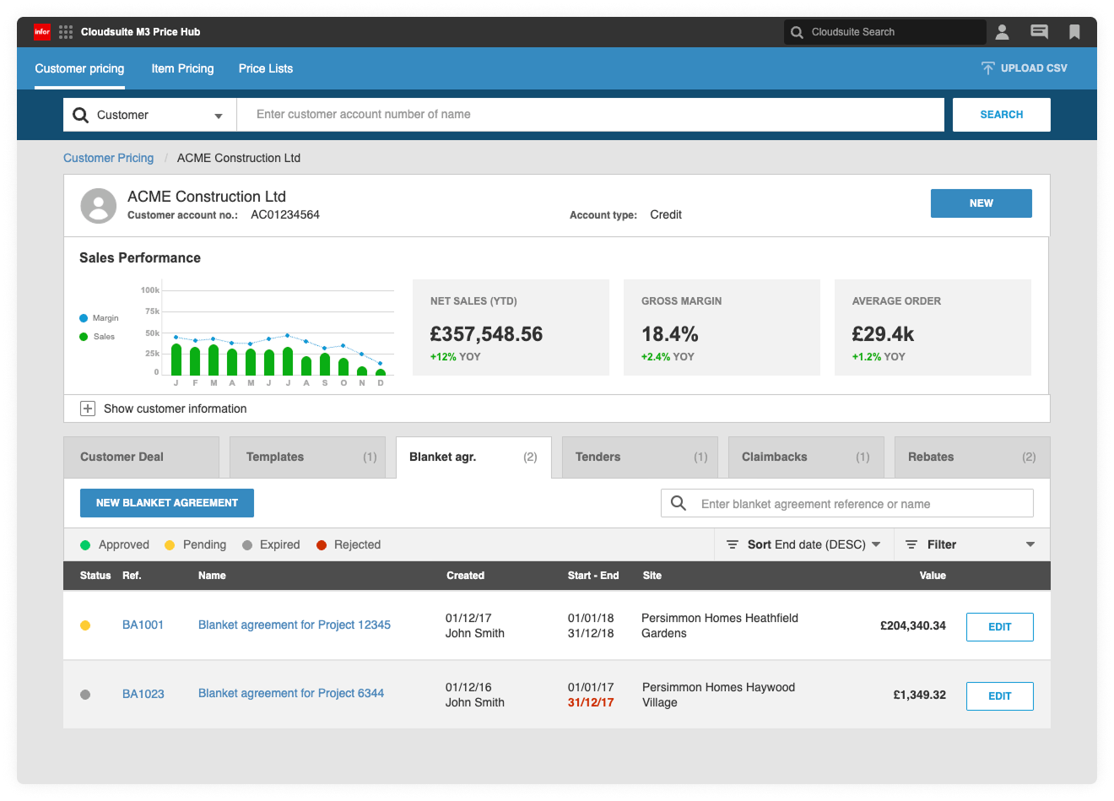
Task: Click the blanket agreement reference search field
Action: click(x=847, y=503)
